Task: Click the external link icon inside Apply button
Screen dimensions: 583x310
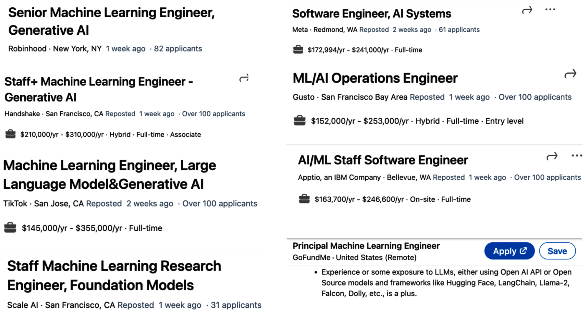Action: (x=523, y=251)
